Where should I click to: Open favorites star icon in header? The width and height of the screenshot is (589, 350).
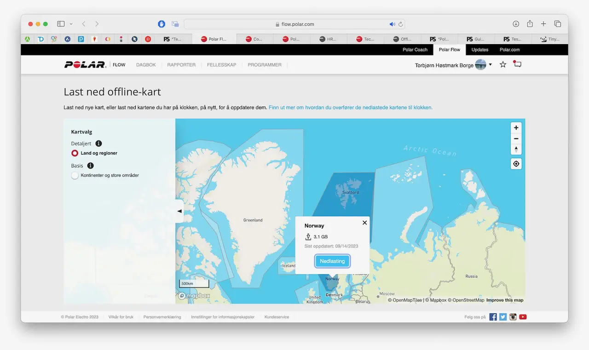click(503, 64)
